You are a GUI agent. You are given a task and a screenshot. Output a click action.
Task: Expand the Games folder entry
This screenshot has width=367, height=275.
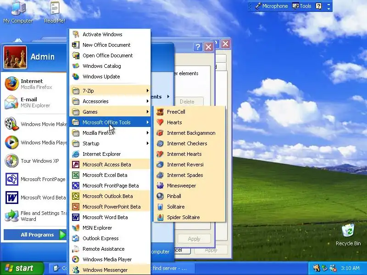point(110,112)
